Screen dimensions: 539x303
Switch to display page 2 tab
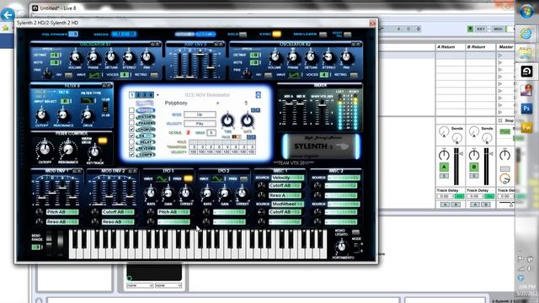pos(138,95)
